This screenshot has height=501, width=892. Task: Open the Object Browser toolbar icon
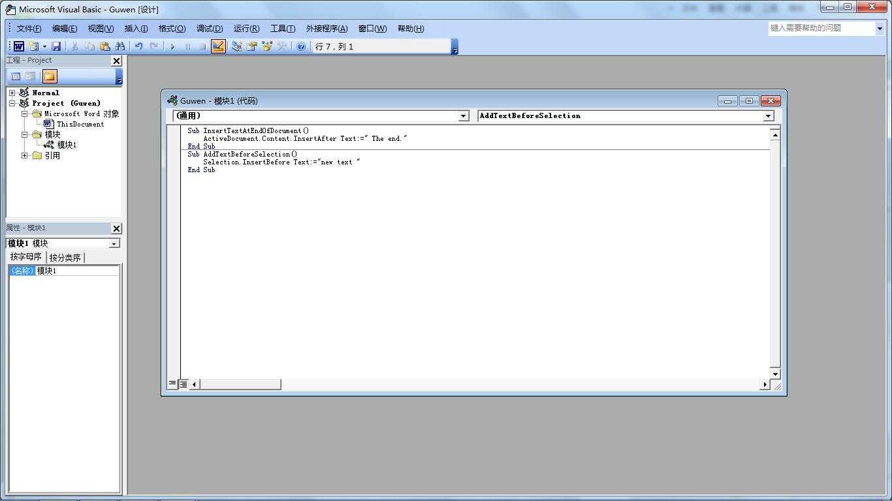click(266, 46)
